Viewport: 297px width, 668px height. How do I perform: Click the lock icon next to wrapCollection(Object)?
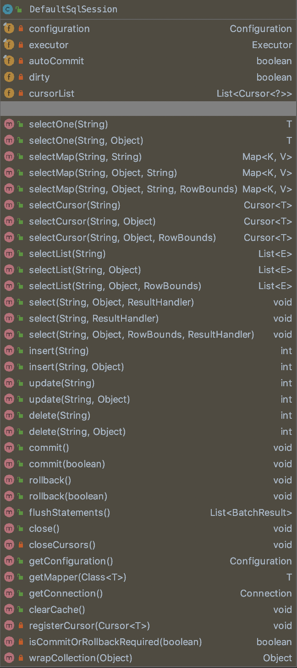point(21,658)
